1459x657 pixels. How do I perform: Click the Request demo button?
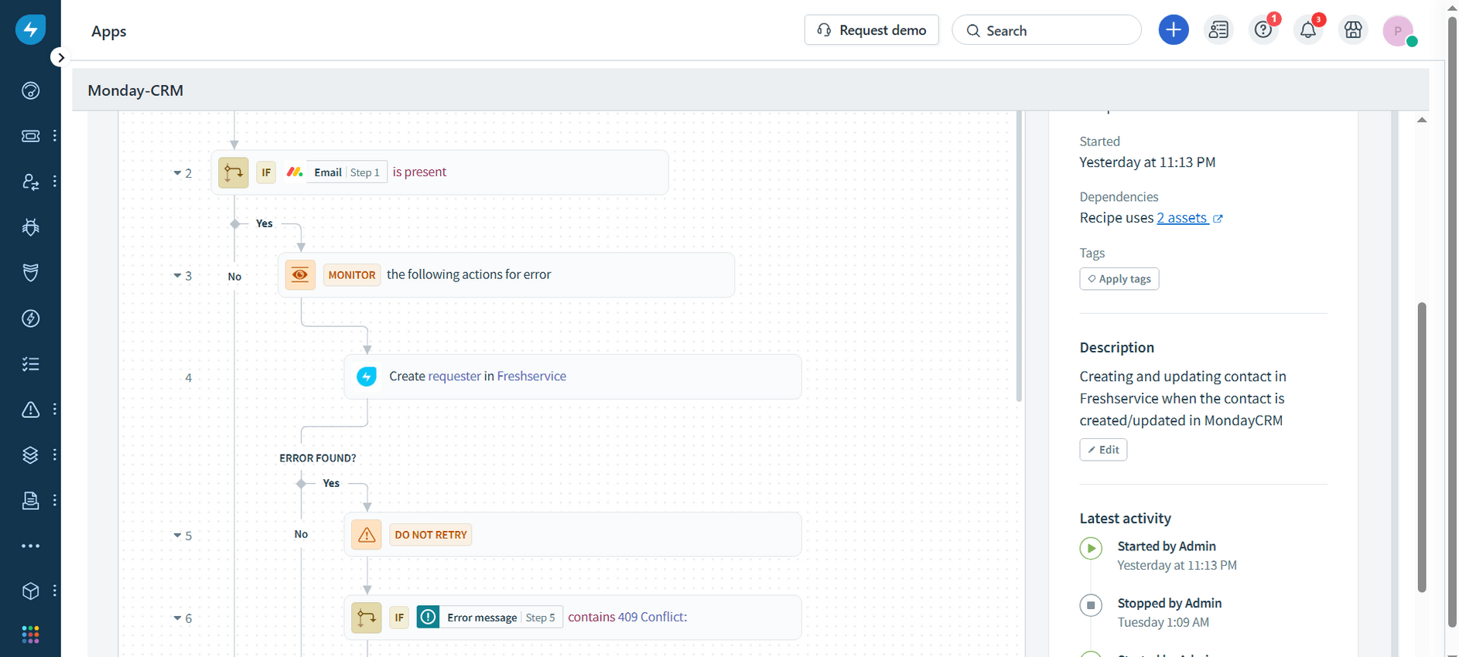tap(872, 30)
